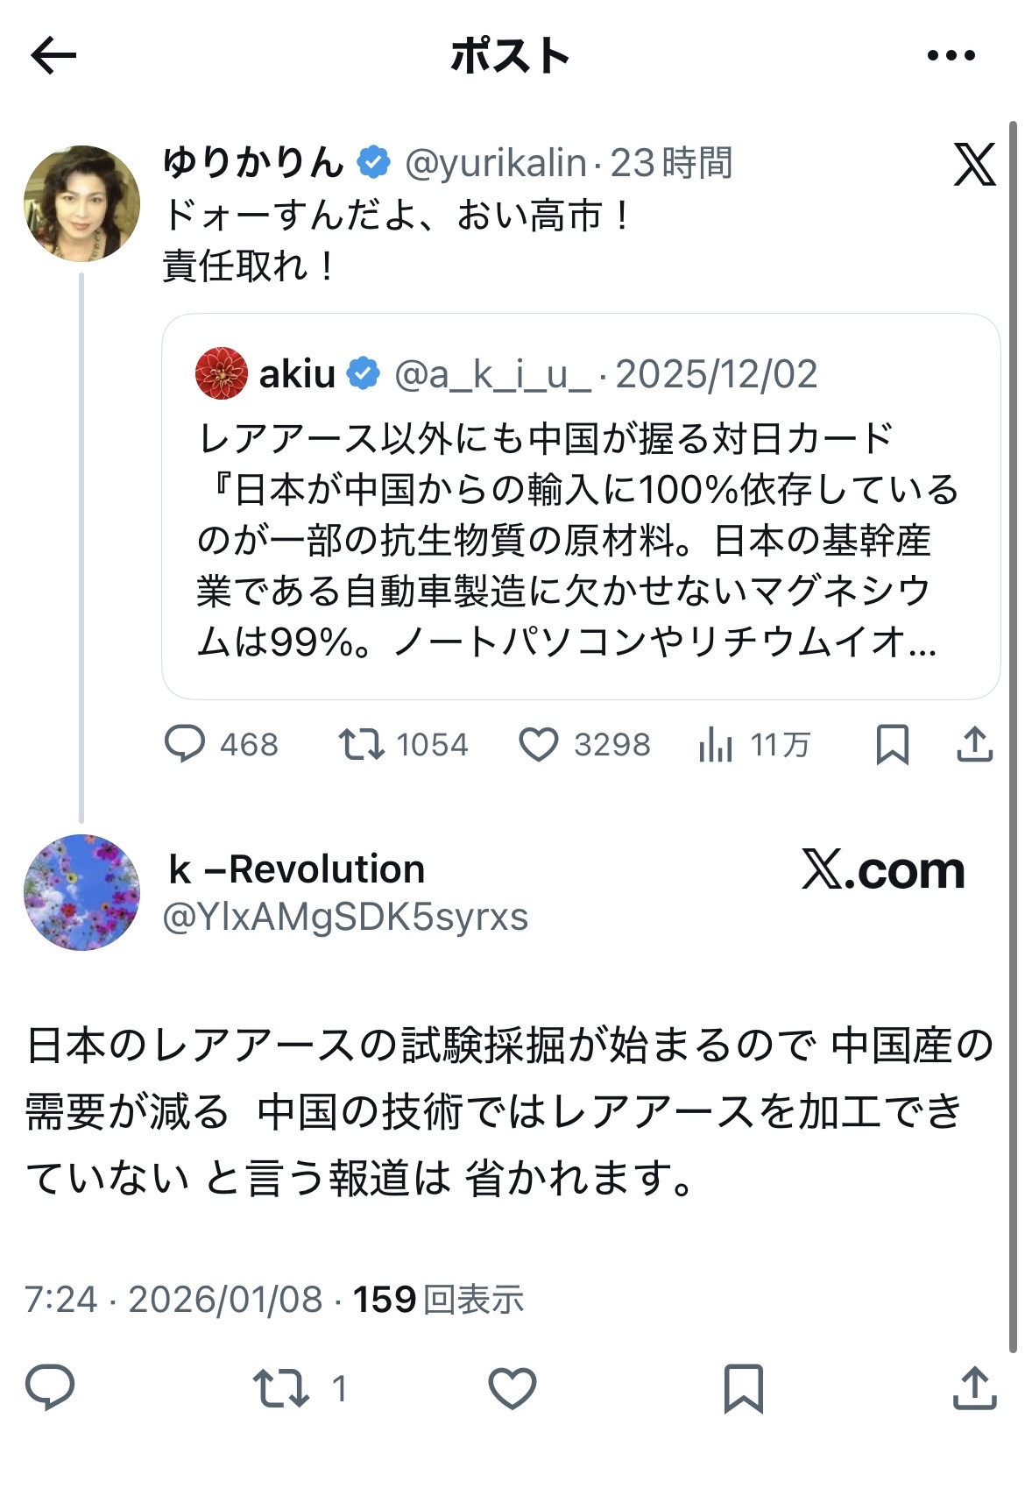1025x1496 pixels.
Task: Open yurikalin's profile picture
Action: tap(81, 203)
